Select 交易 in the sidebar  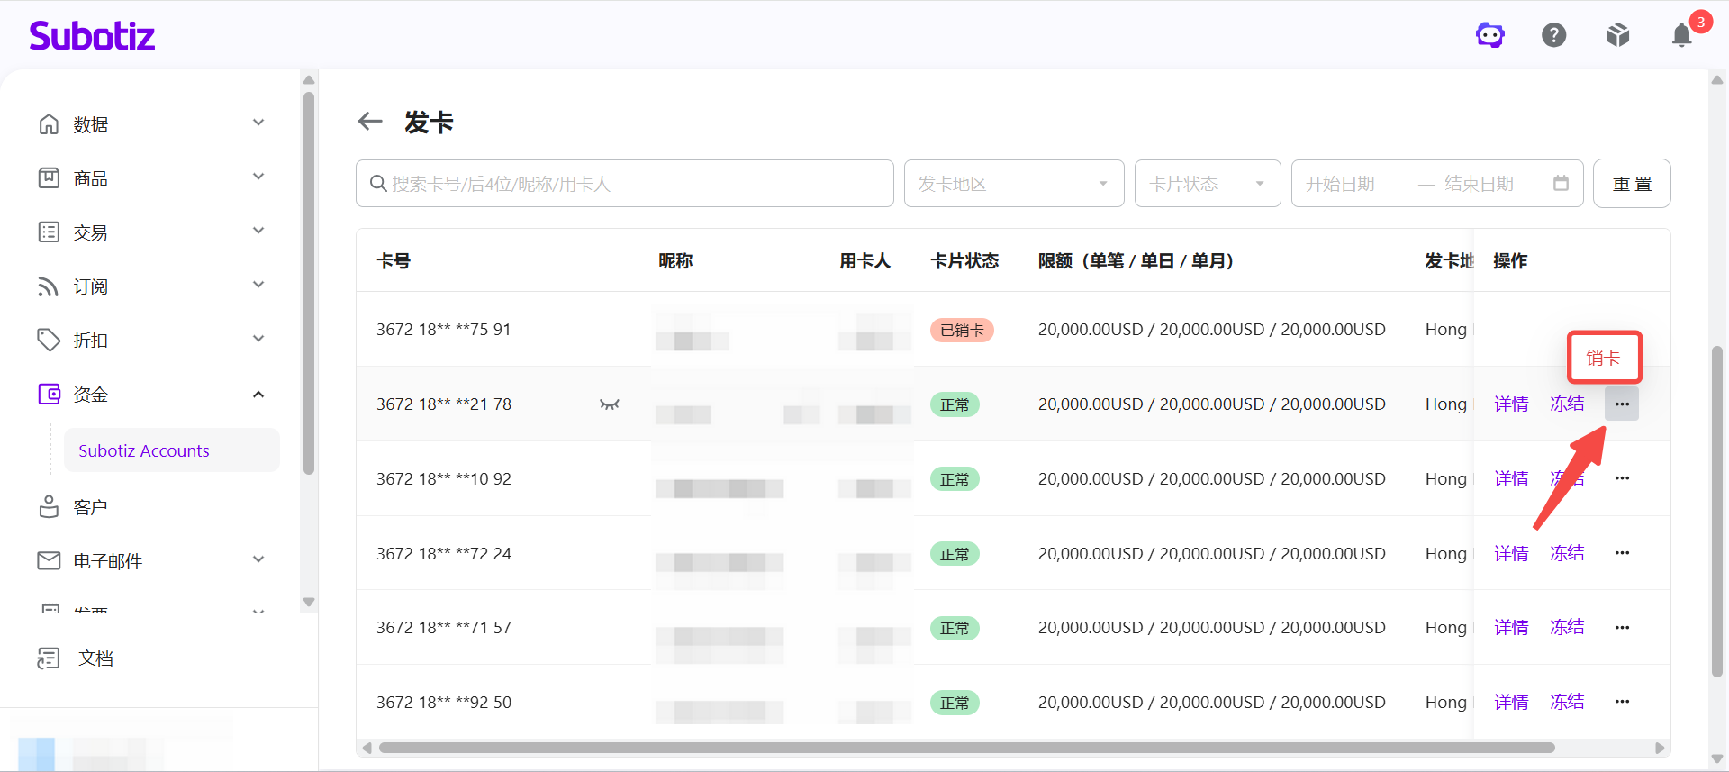pyautogui.click(x=90, y=232)
